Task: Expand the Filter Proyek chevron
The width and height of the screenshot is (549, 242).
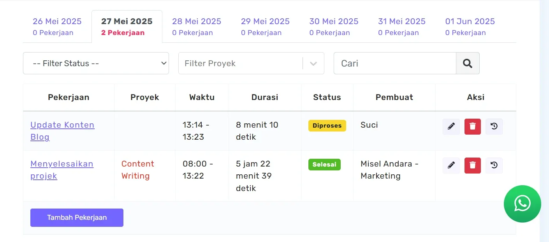Action: click(313, 63)
